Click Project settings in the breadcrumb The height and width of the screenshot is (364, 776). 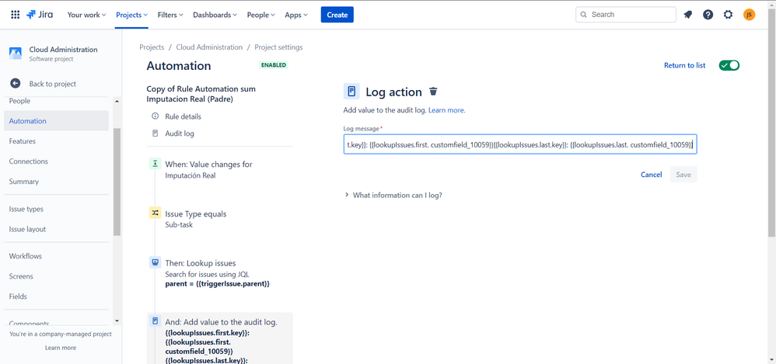278,47
